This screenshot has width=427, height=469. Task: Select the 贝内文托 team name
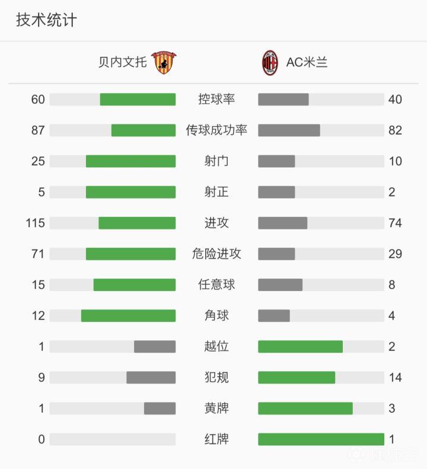click(122, 62)
